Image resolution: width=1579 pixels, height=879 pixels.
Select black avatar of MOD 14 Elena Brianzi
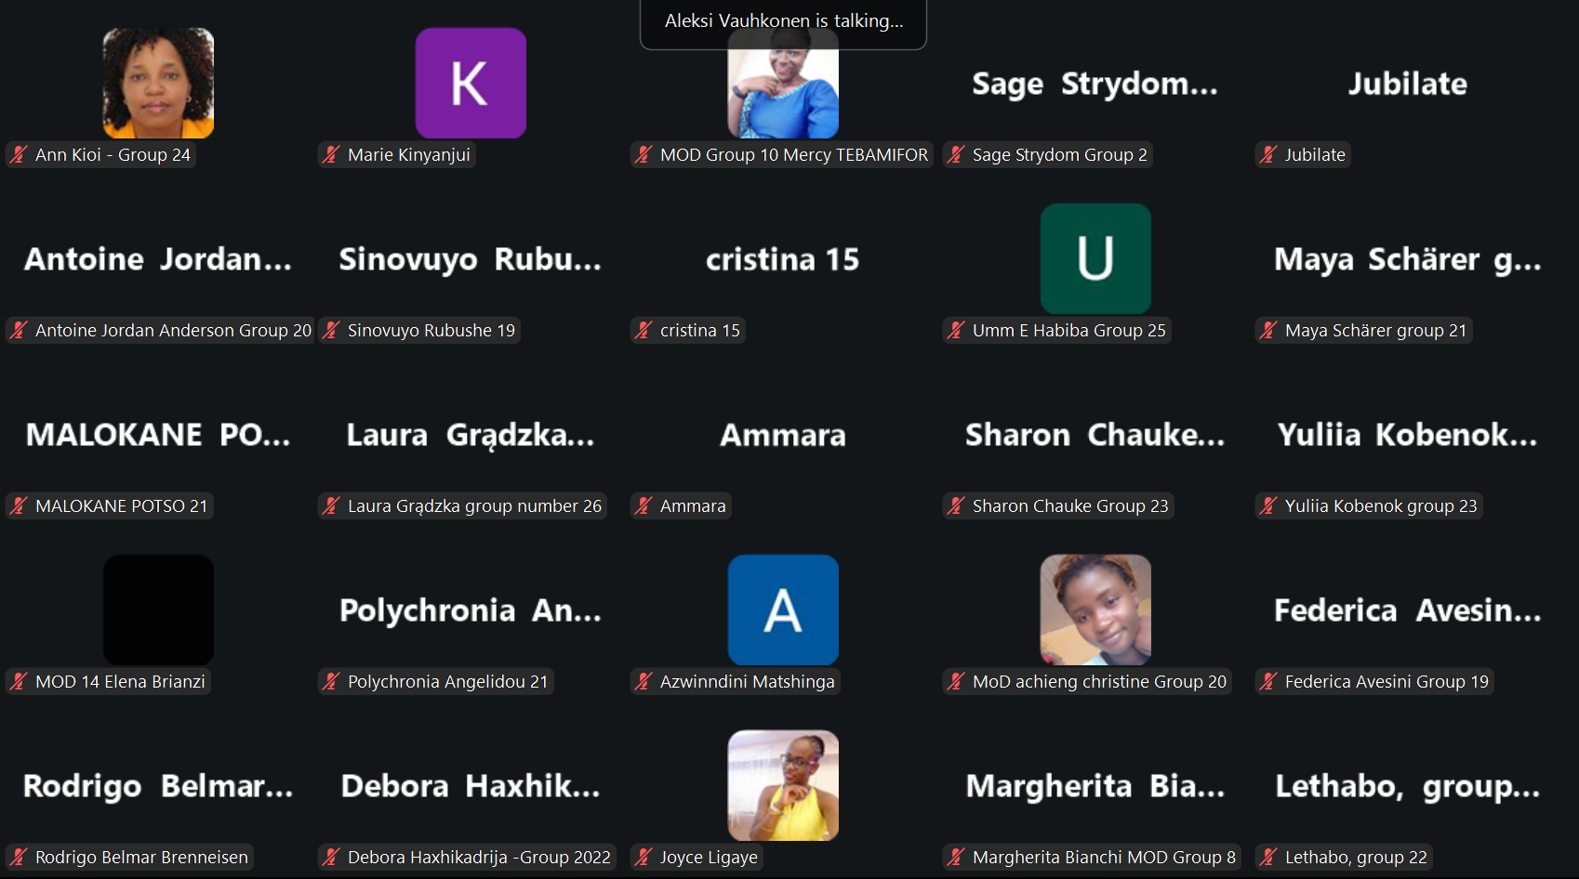pos(158,610)
